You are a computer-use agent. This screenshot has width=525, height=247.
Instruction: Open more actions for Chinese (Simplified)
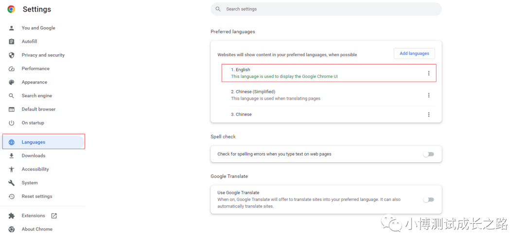(x=429, y=95)
